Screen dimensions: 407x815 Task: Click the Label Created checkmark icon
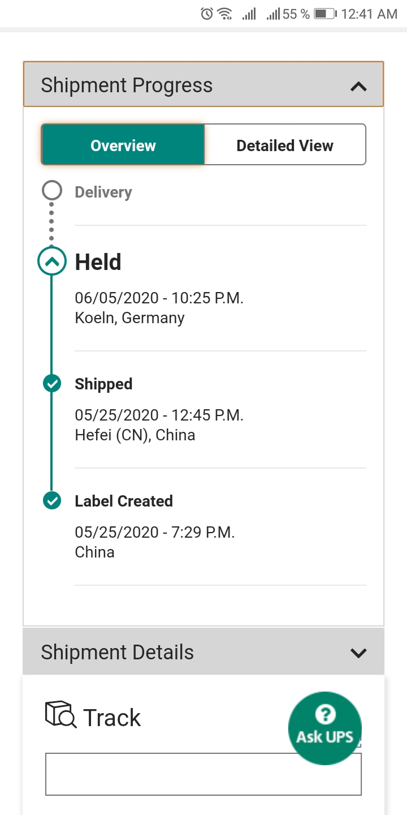tap(52, 501)
